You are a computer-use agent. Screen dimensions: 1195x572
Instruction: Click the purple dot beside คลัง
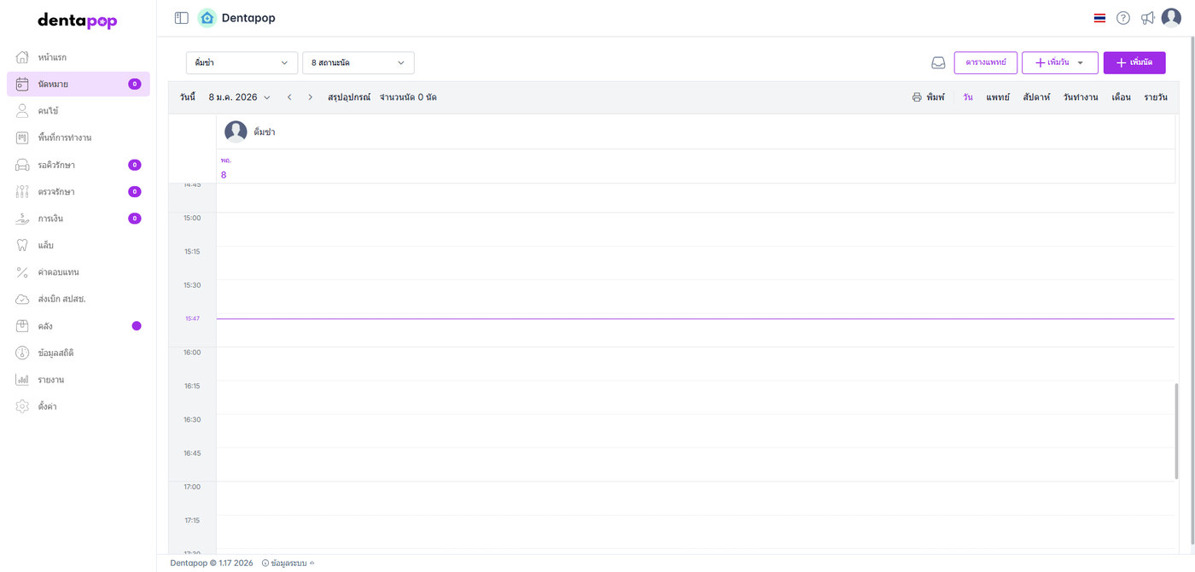point(137,326)
